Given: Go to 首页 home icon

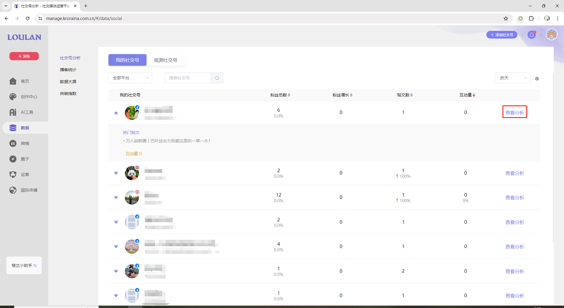Looking at the screenshot, I should [13, 81].
